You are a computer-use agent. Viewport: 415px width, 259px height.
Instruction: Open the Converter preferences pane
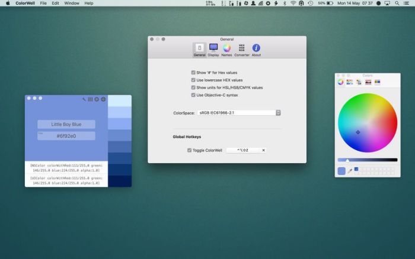(242, 50)
